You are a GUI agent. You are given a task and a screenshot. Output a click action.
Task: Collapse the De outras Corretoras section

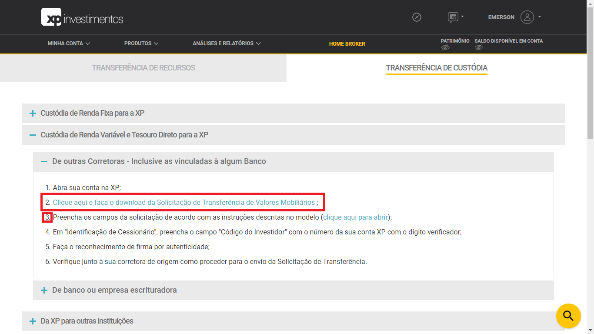pos(294,161)
